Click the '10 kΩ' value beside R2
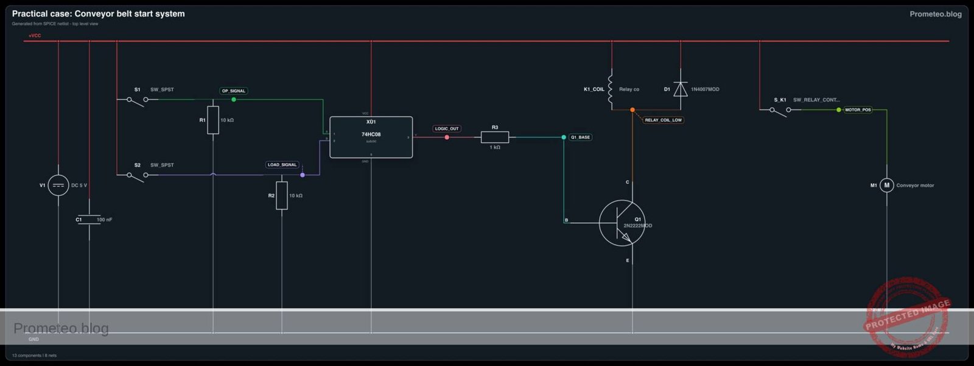974x366 pixels. [x=296, y=196]
